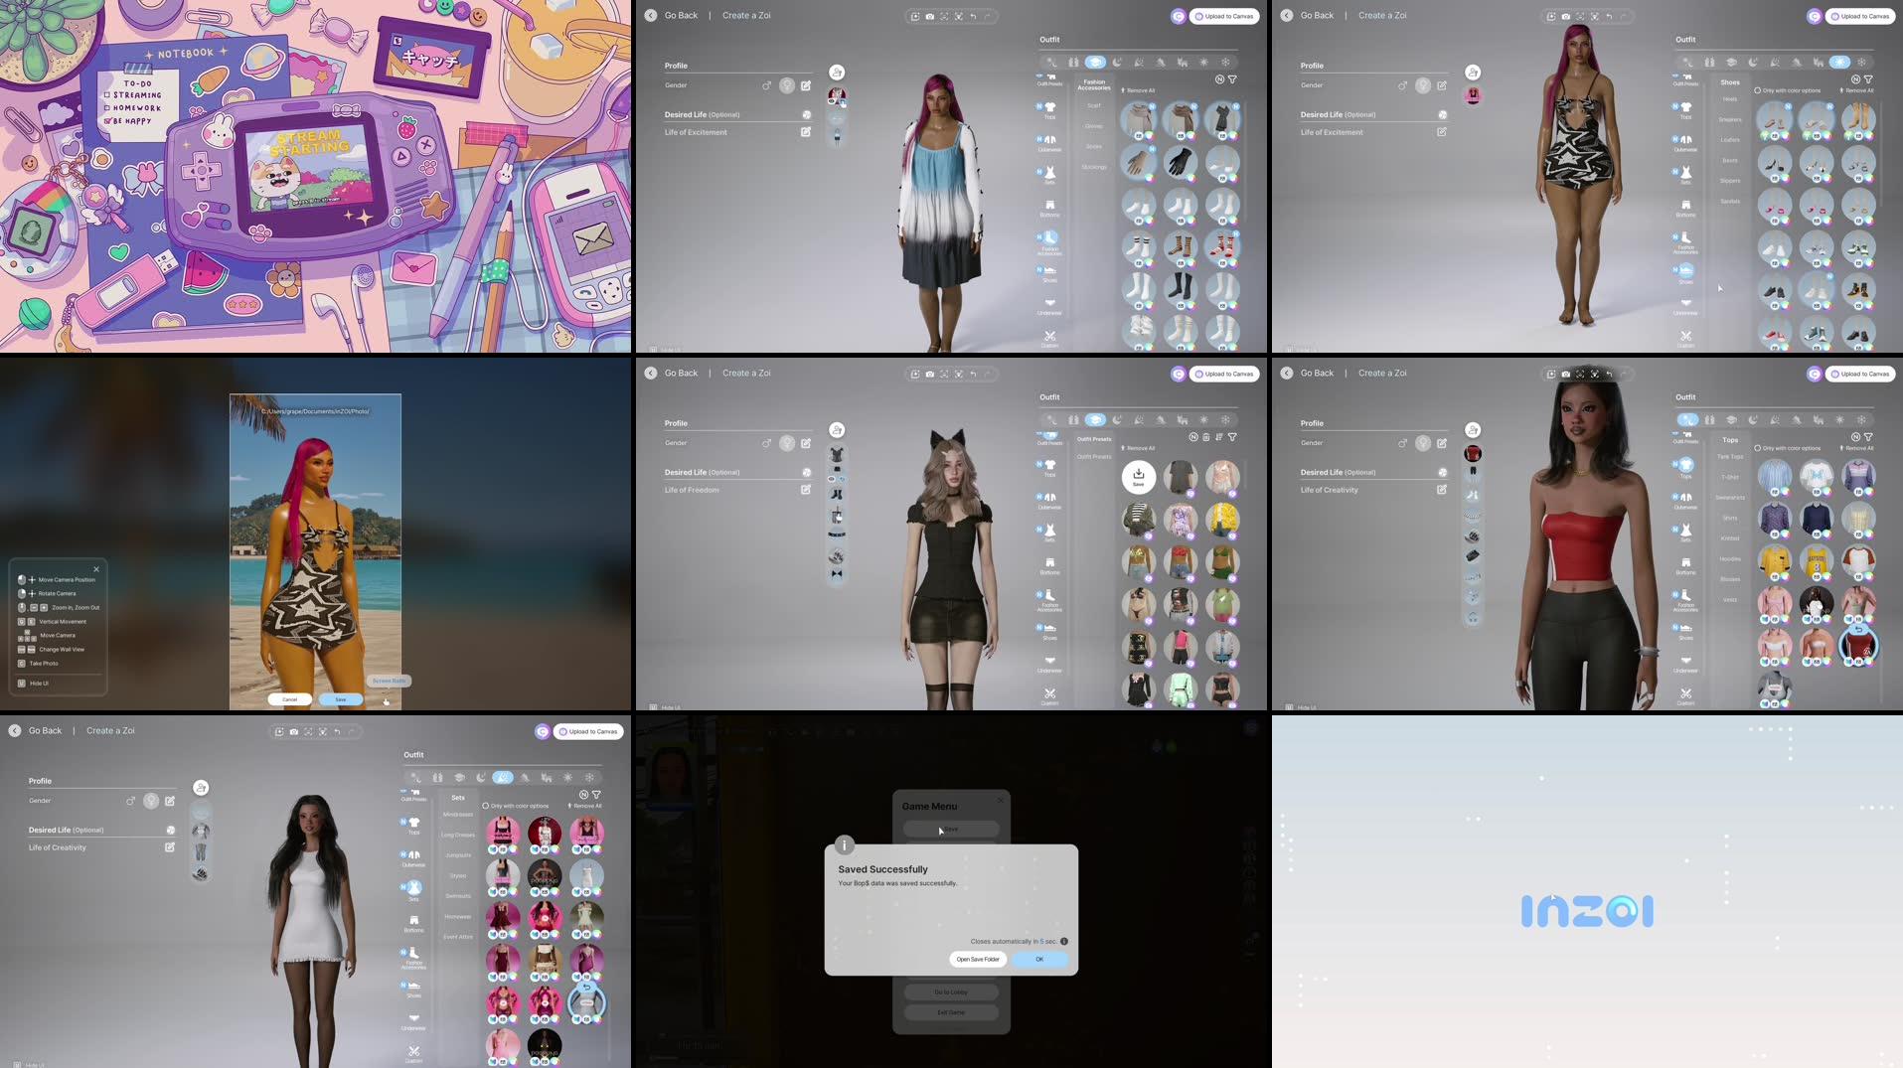Click the Open Save Folder button
Screen dimensions: 1903x1068
click(977, 959)
